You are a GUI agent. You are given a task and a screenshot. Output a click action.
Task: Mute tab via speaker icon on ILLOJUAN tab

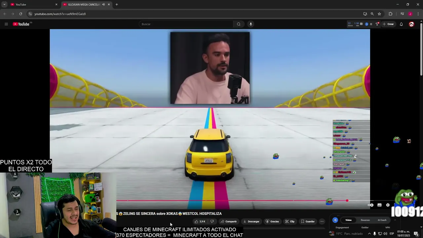[x=103, y=5]
